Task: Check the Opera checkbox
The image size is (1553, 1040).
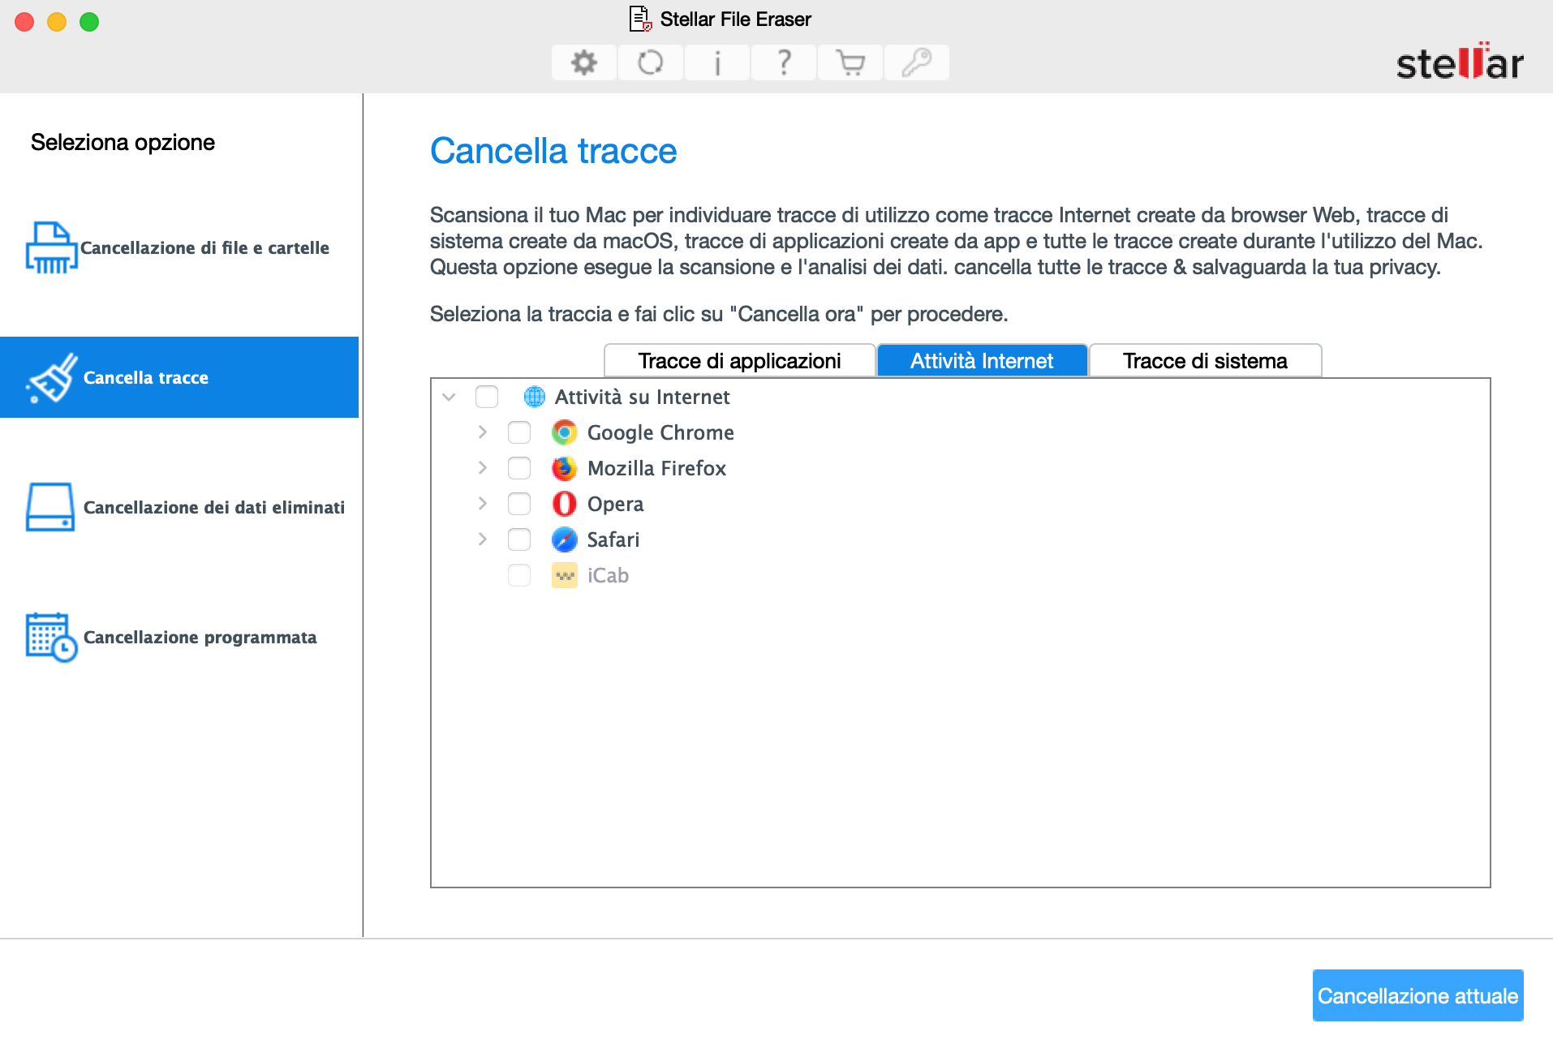Action: coord(519,504)
